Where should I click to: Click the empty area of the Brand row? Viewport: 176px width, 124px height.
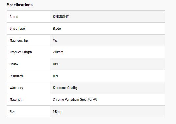pos(117,17)
